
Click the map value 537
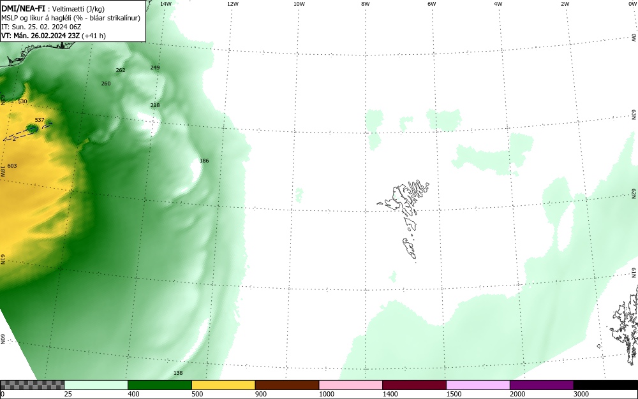coord(40,120)
